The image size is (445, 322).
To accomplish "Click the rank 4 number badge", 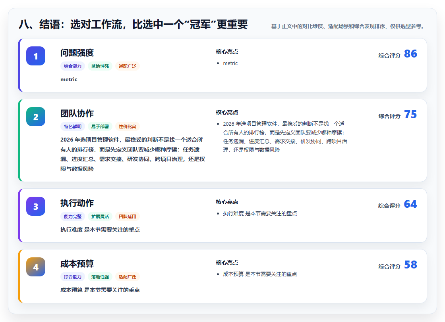I will (x=36, y=267).
